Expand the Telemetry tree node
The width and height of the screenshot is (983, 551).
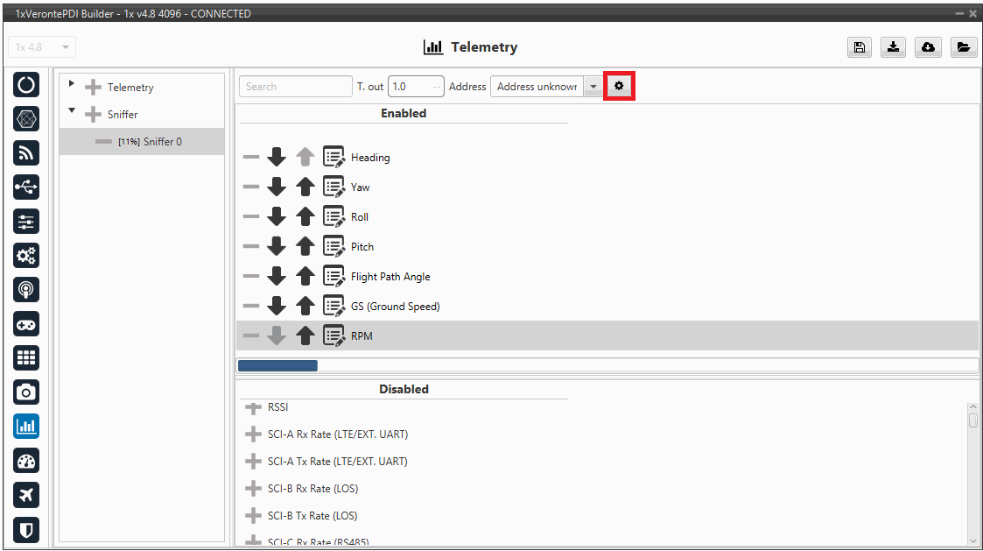click(72, 86)
